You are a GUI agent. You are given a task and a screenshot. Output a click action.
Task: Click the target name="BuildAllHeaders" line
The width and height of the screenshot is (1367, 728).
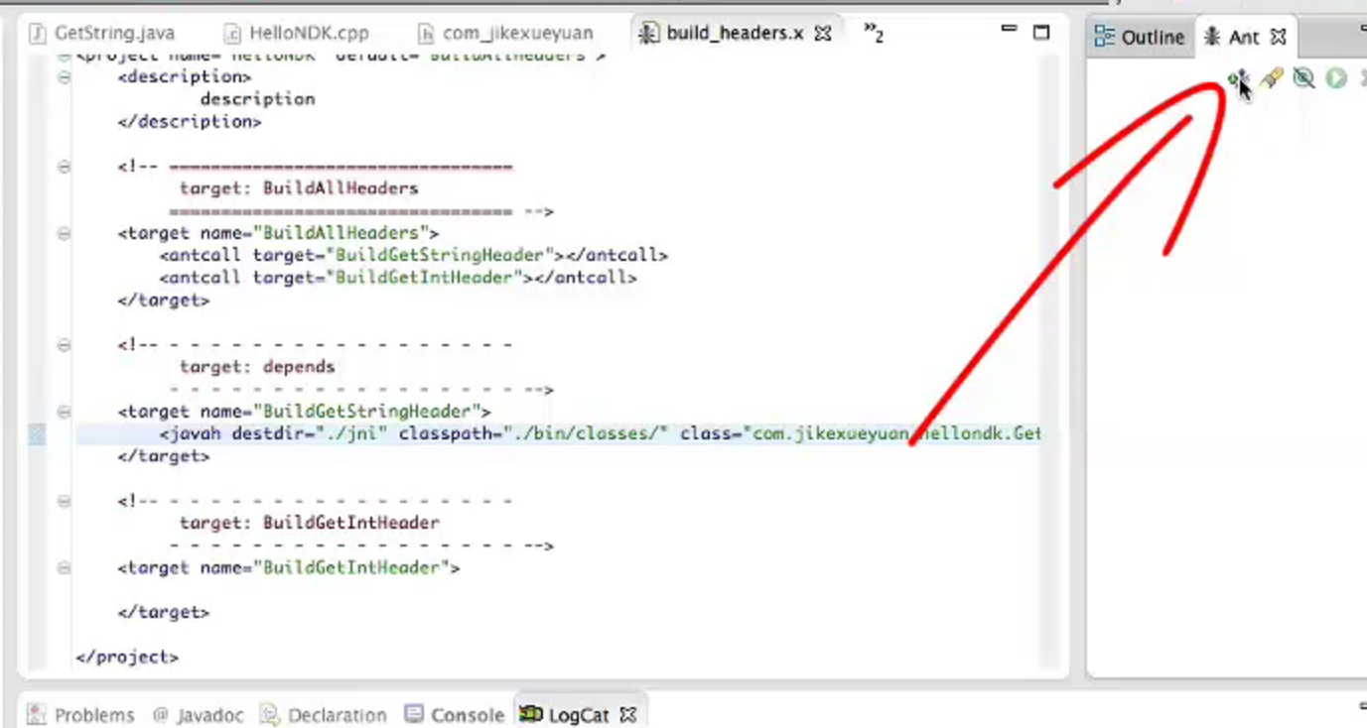pos(278,233)
